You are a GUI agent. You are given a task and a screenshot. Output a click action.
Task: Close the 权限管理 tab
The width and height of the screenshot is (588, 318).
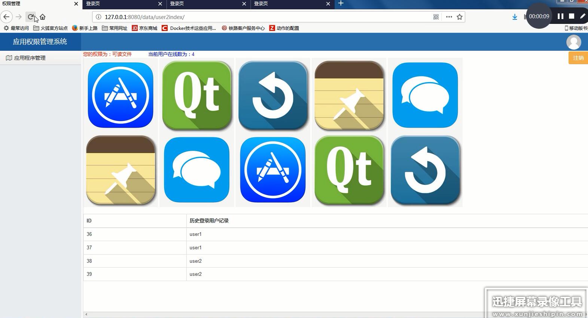(x=76, y=4)
